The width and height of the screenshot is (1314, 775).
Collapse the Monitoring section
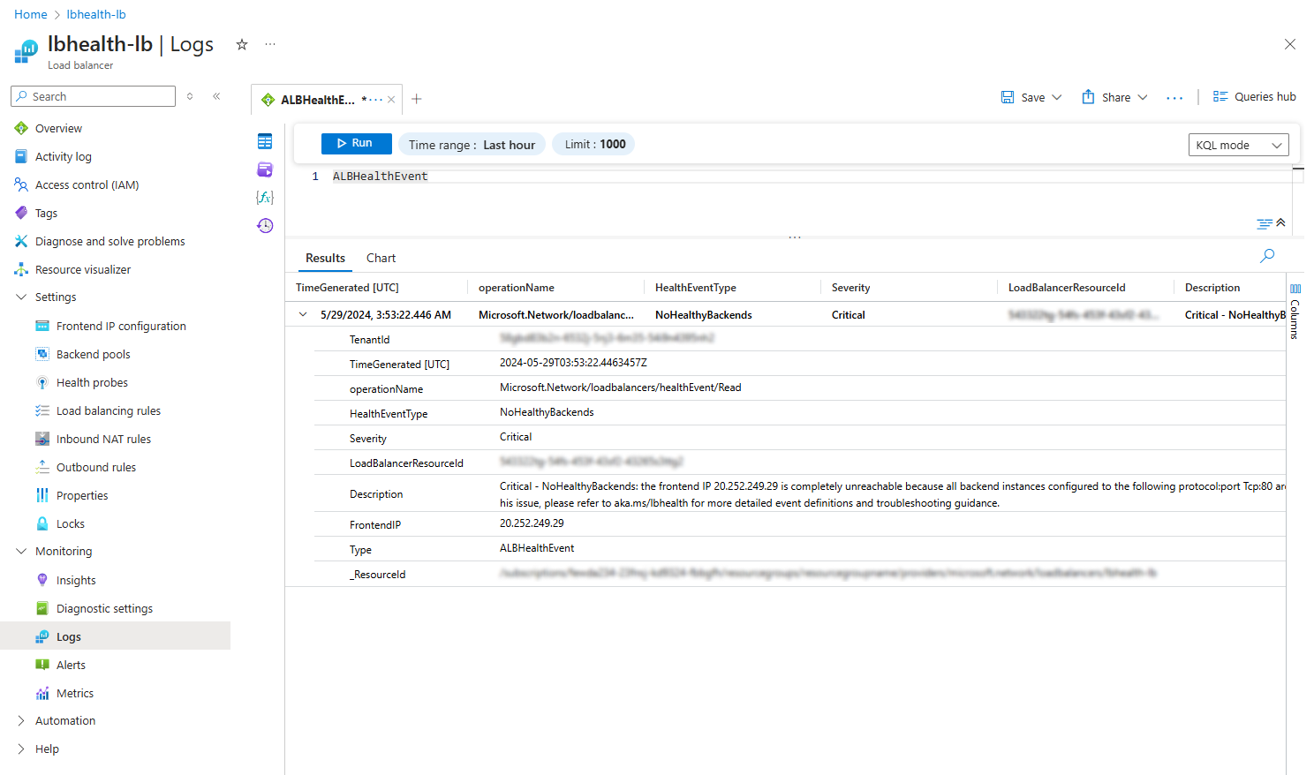(x=21, y=552)
